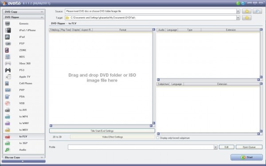Screen dimensions: 266x166
Task: Click the green checkmark icon in title bar
Action: click(x=238, y=3)
